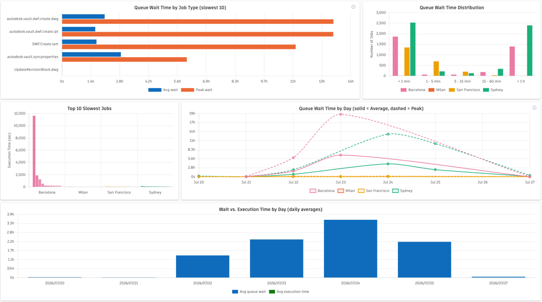Click 'Top 10 Slowest Jobs' chart title
The height and width of the screenshot is (302, 542).
(90, 108)
